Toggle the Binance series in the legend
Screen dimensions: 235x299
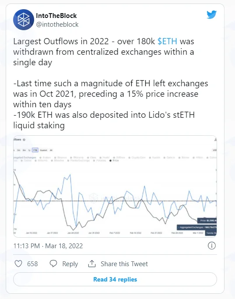tap(60, 158)
